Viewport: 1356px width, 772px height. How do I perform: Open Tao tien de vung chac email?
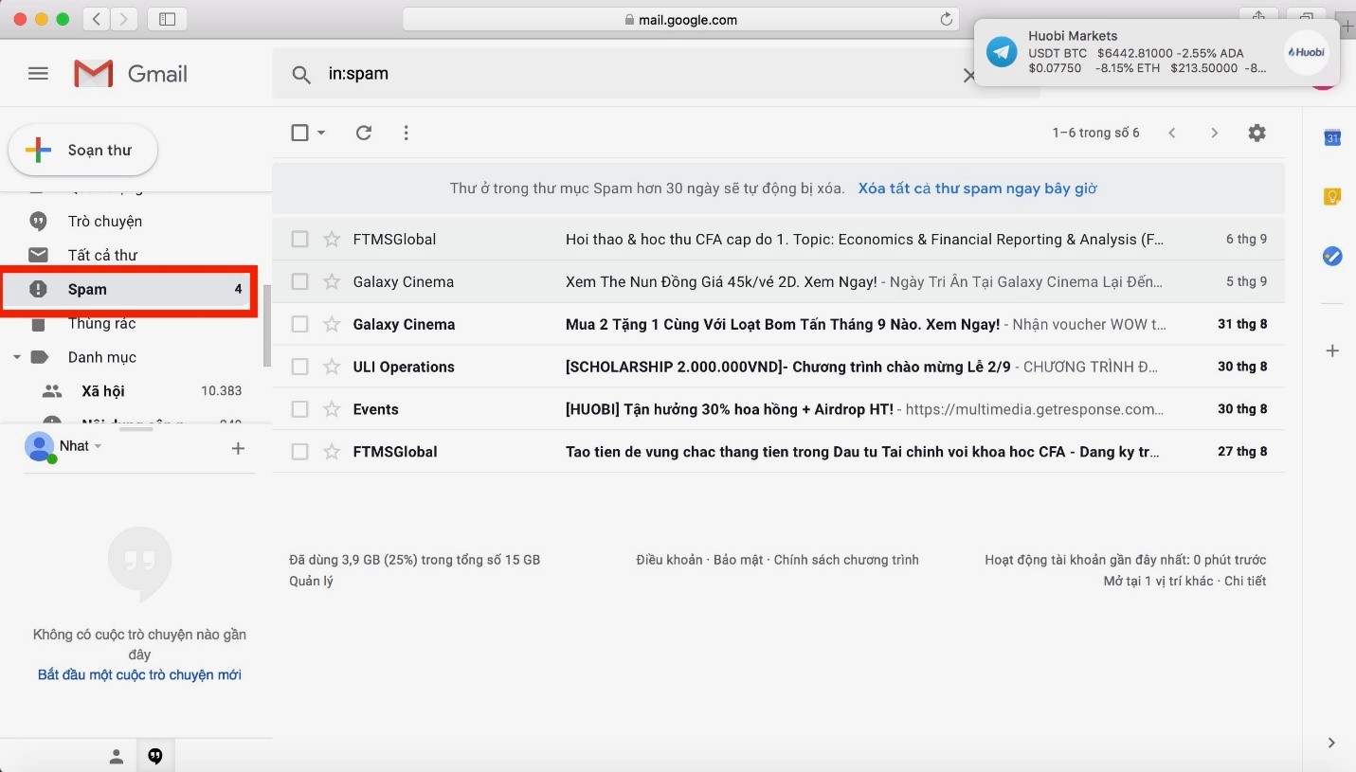[x=862, y=452]
